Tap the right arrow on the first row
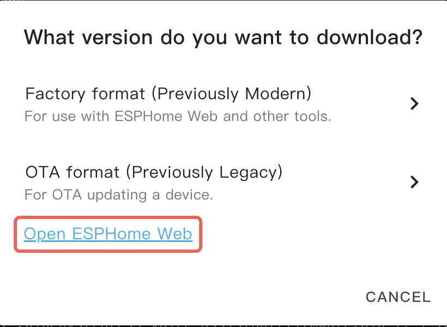Viewport: 447px width, 327px height. [x=415, y=104]
